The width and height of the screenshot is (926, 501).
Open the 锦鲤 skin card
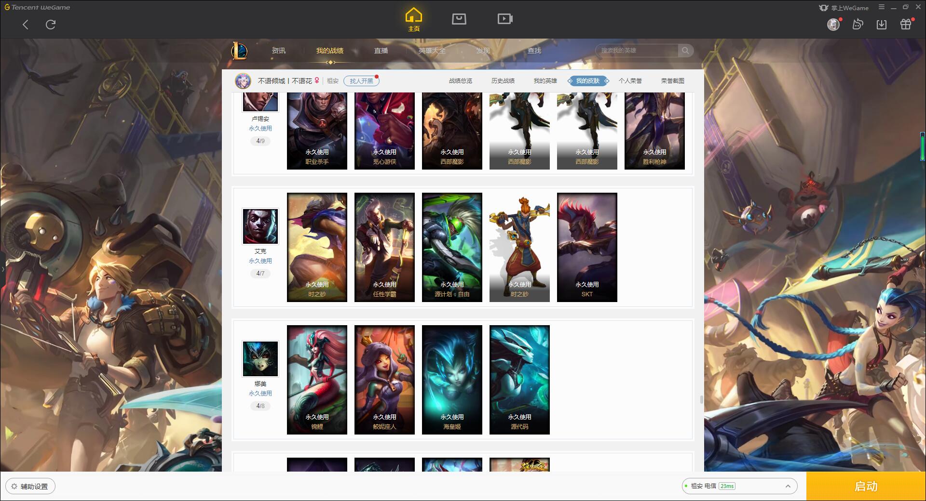pyautogui.click(x=317, y=380)
